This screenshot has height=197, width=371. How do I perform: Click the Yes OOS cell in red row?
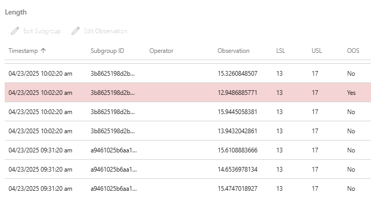(351, 93)
